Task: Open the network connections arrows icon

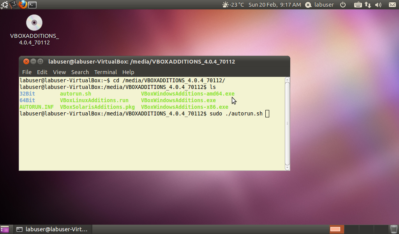Action: (368, 5)
